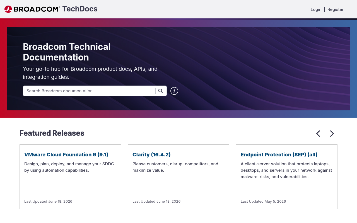Viewport: 357px width, 223px height.
Task: Show previous featured releases with left arrow
Action: click(x=318, y=134)
